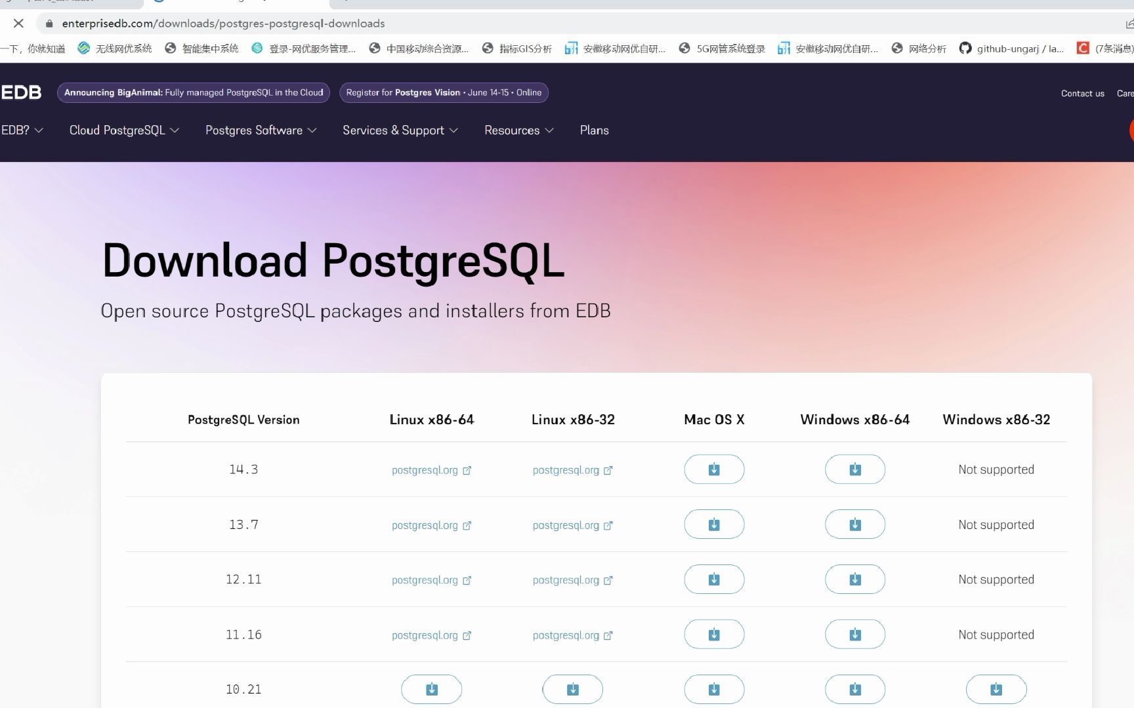Viewport: 1134px width, 708px height.
Task: Open the Contact us link
Action: pos(1082,94)
